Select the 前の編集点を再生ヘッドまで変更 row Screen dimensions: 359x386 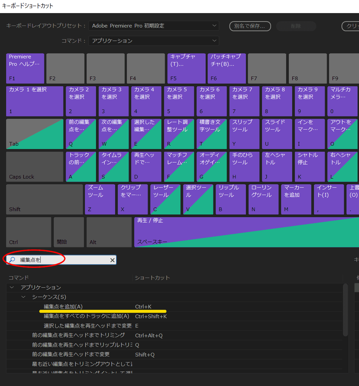pyautogui.click(x=174, y=354)
